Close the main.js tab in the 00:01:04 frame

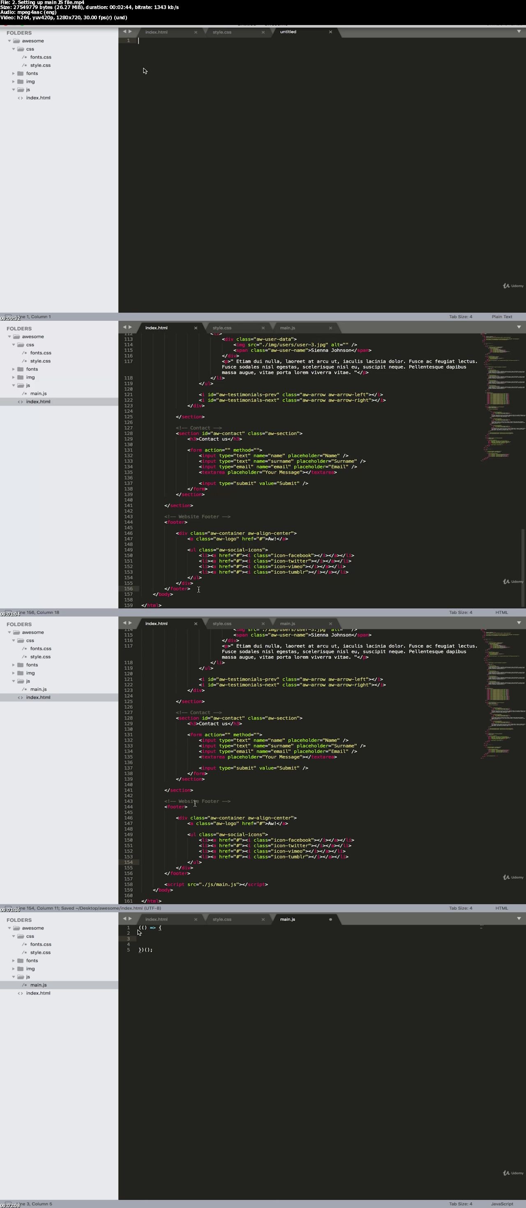[x=330, y=328]
